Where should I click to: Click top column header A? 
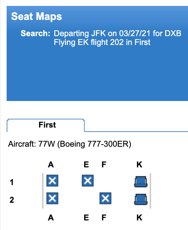pos(51,165)
